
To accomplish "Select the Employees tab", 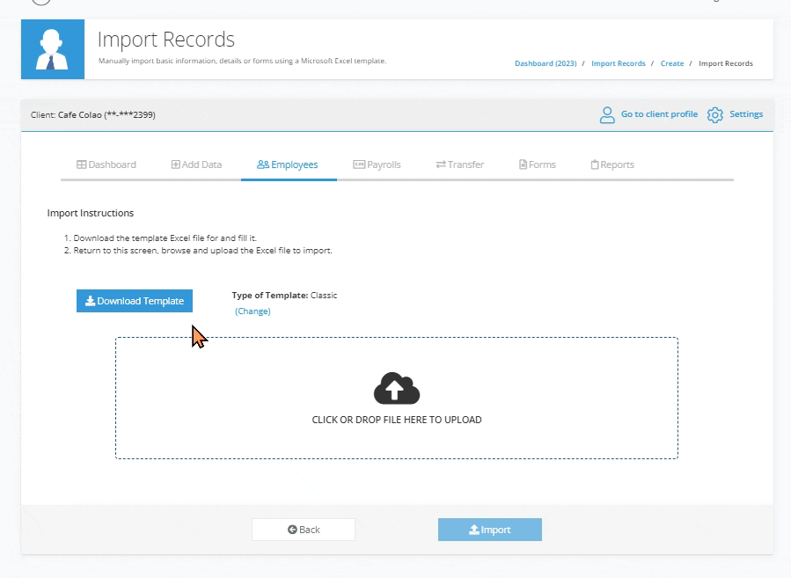I will tap(288, 165).
